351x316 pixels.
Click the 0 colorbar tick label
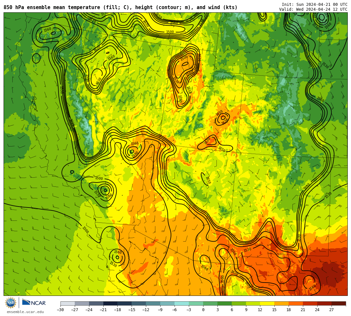pyautogui.click(x=203, y=310)
